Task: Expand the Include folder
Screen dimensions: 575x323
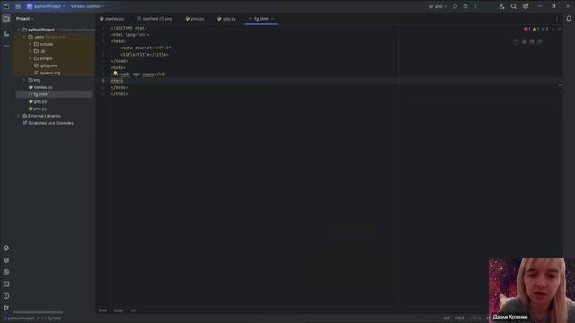Action: (x=30, y=44)
